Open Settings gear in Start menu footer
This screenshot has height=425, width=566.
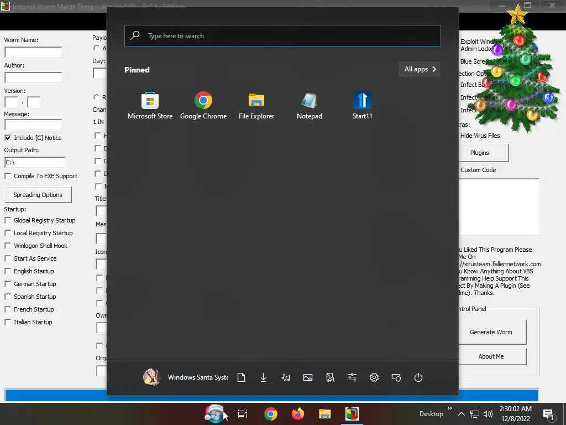[x=374, y=377]
